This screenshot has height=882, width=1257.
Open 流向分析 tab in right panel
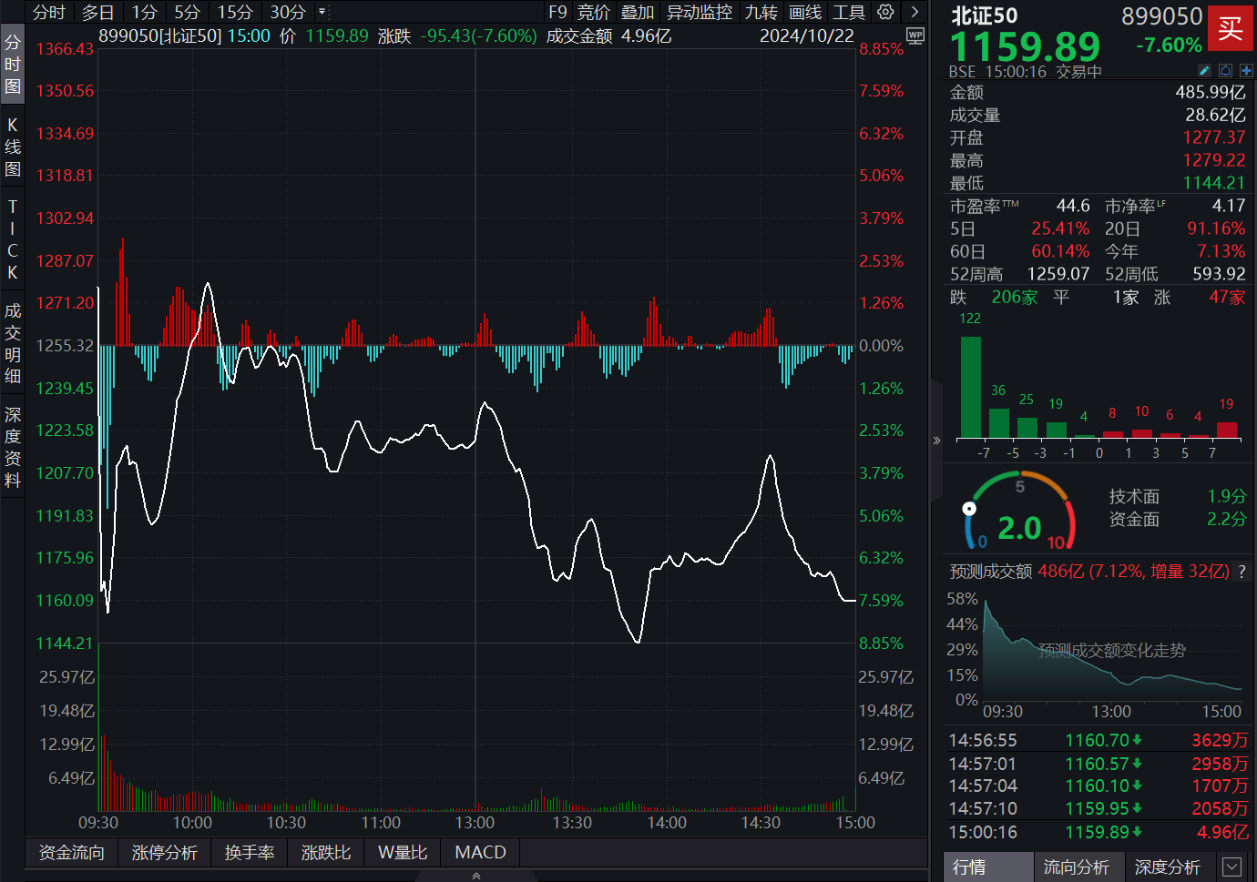click(x=1078, y=867)
